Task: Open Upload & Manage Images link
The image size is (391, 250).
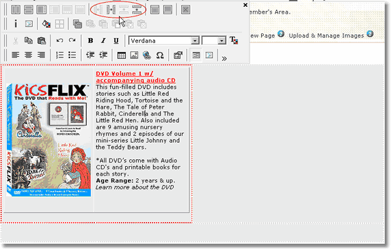Action: click(x=326, y=36)
